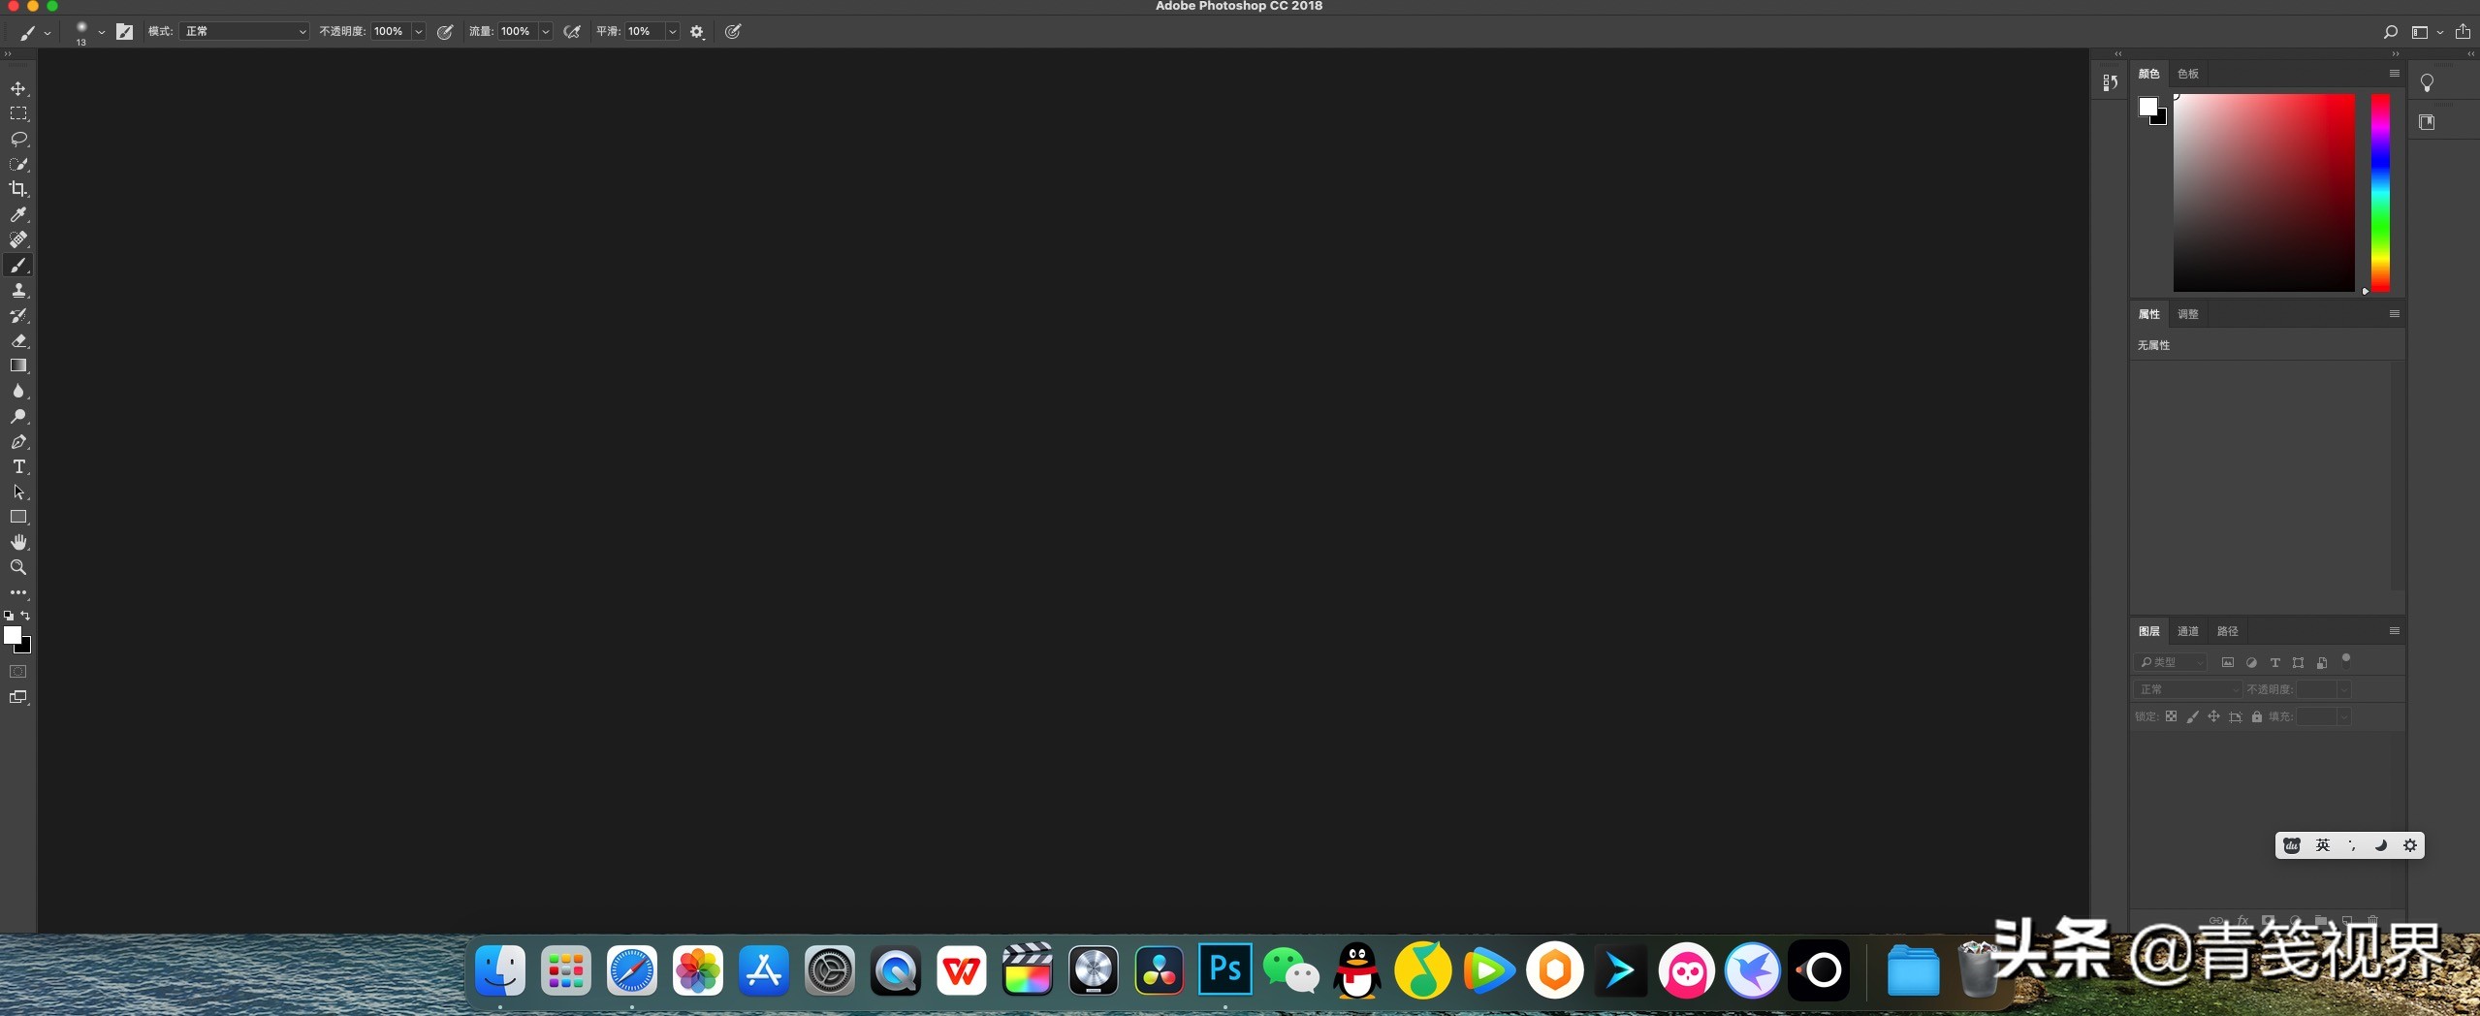Viewport: 2480px width, 1016px height.
Task: Select the Horizontal Type tool
Action: (18, 467)
